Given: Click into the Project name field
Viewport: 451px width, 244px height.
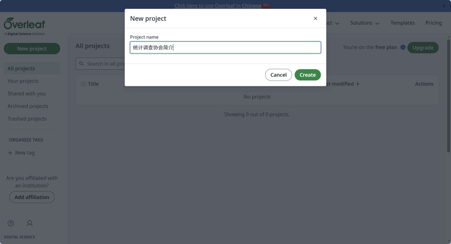Looking at the screenshot, I should pyautogui.click(x=225, y=48).
